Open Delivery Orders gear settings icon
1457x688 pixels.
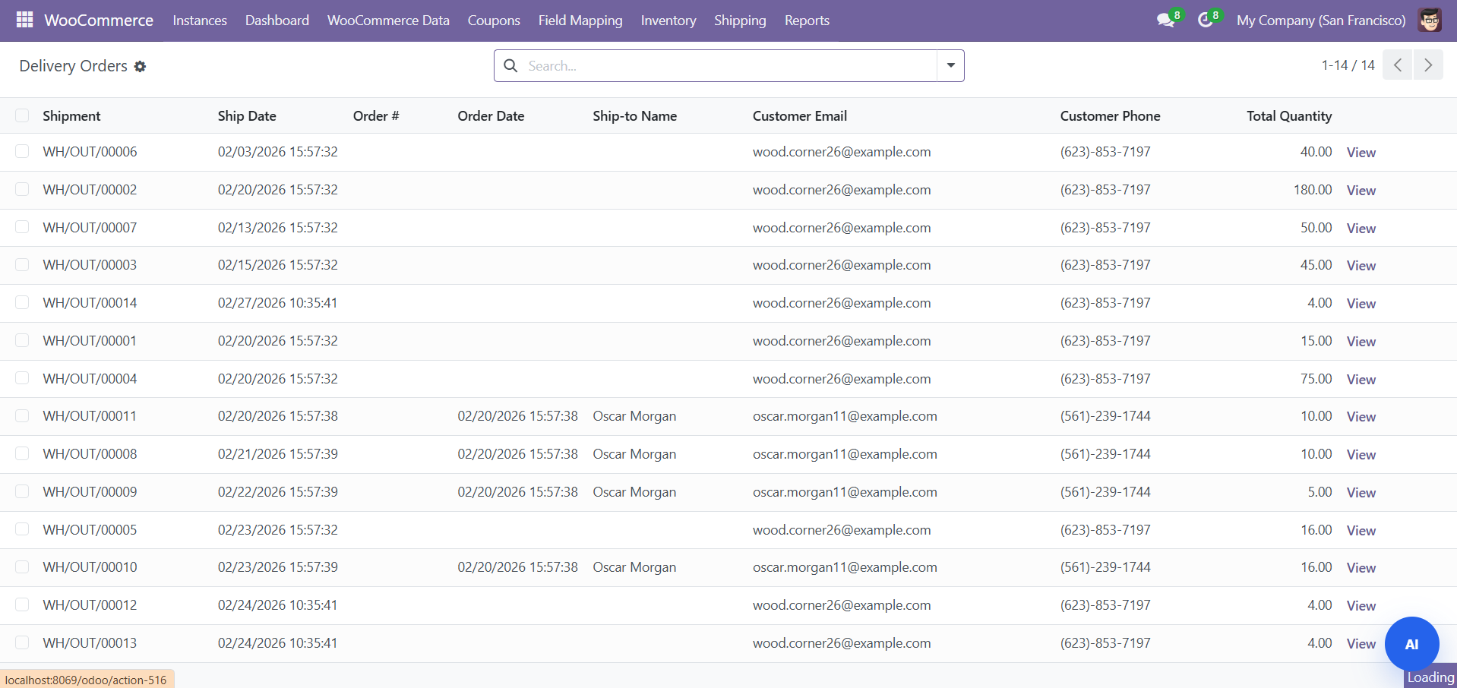[140, 67]
